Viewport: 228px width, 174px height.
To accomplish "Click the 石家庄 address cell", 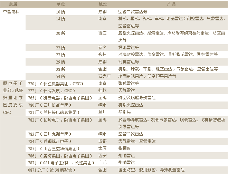I will [104, 76].
